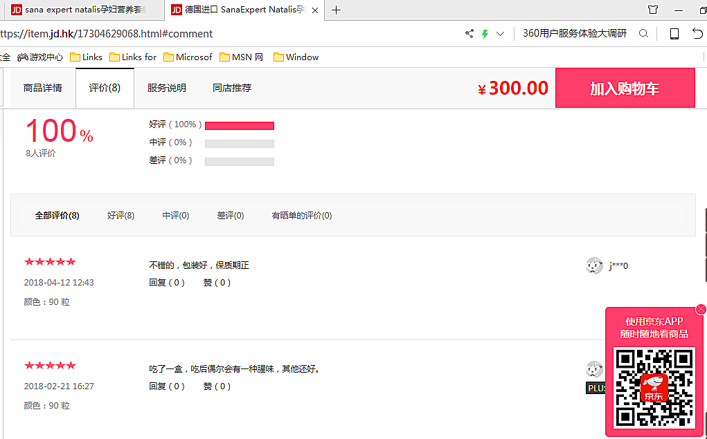Expand the address bar dropdown chevron

click(500, 34)
